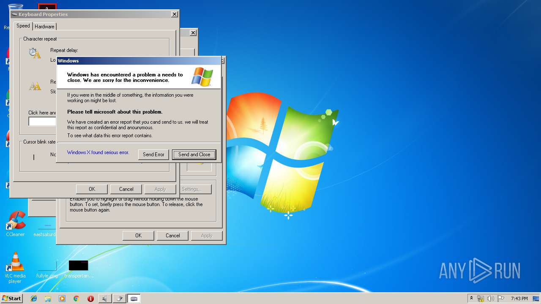This screenshot has width=541, height=304.
Task: Open Windows Media Player from the taskbar
Action: coord(62,299)
